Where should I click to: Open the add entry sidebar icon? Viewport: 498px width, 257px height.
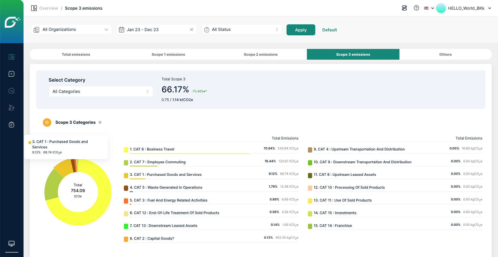click(x=12, y=74)
